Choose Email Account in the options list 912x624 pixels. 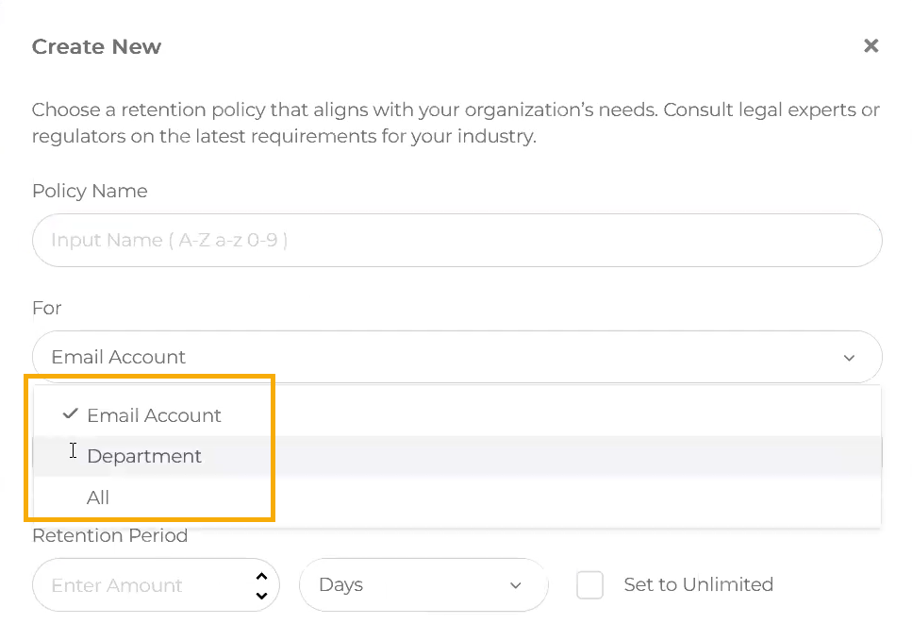point(154,414)
